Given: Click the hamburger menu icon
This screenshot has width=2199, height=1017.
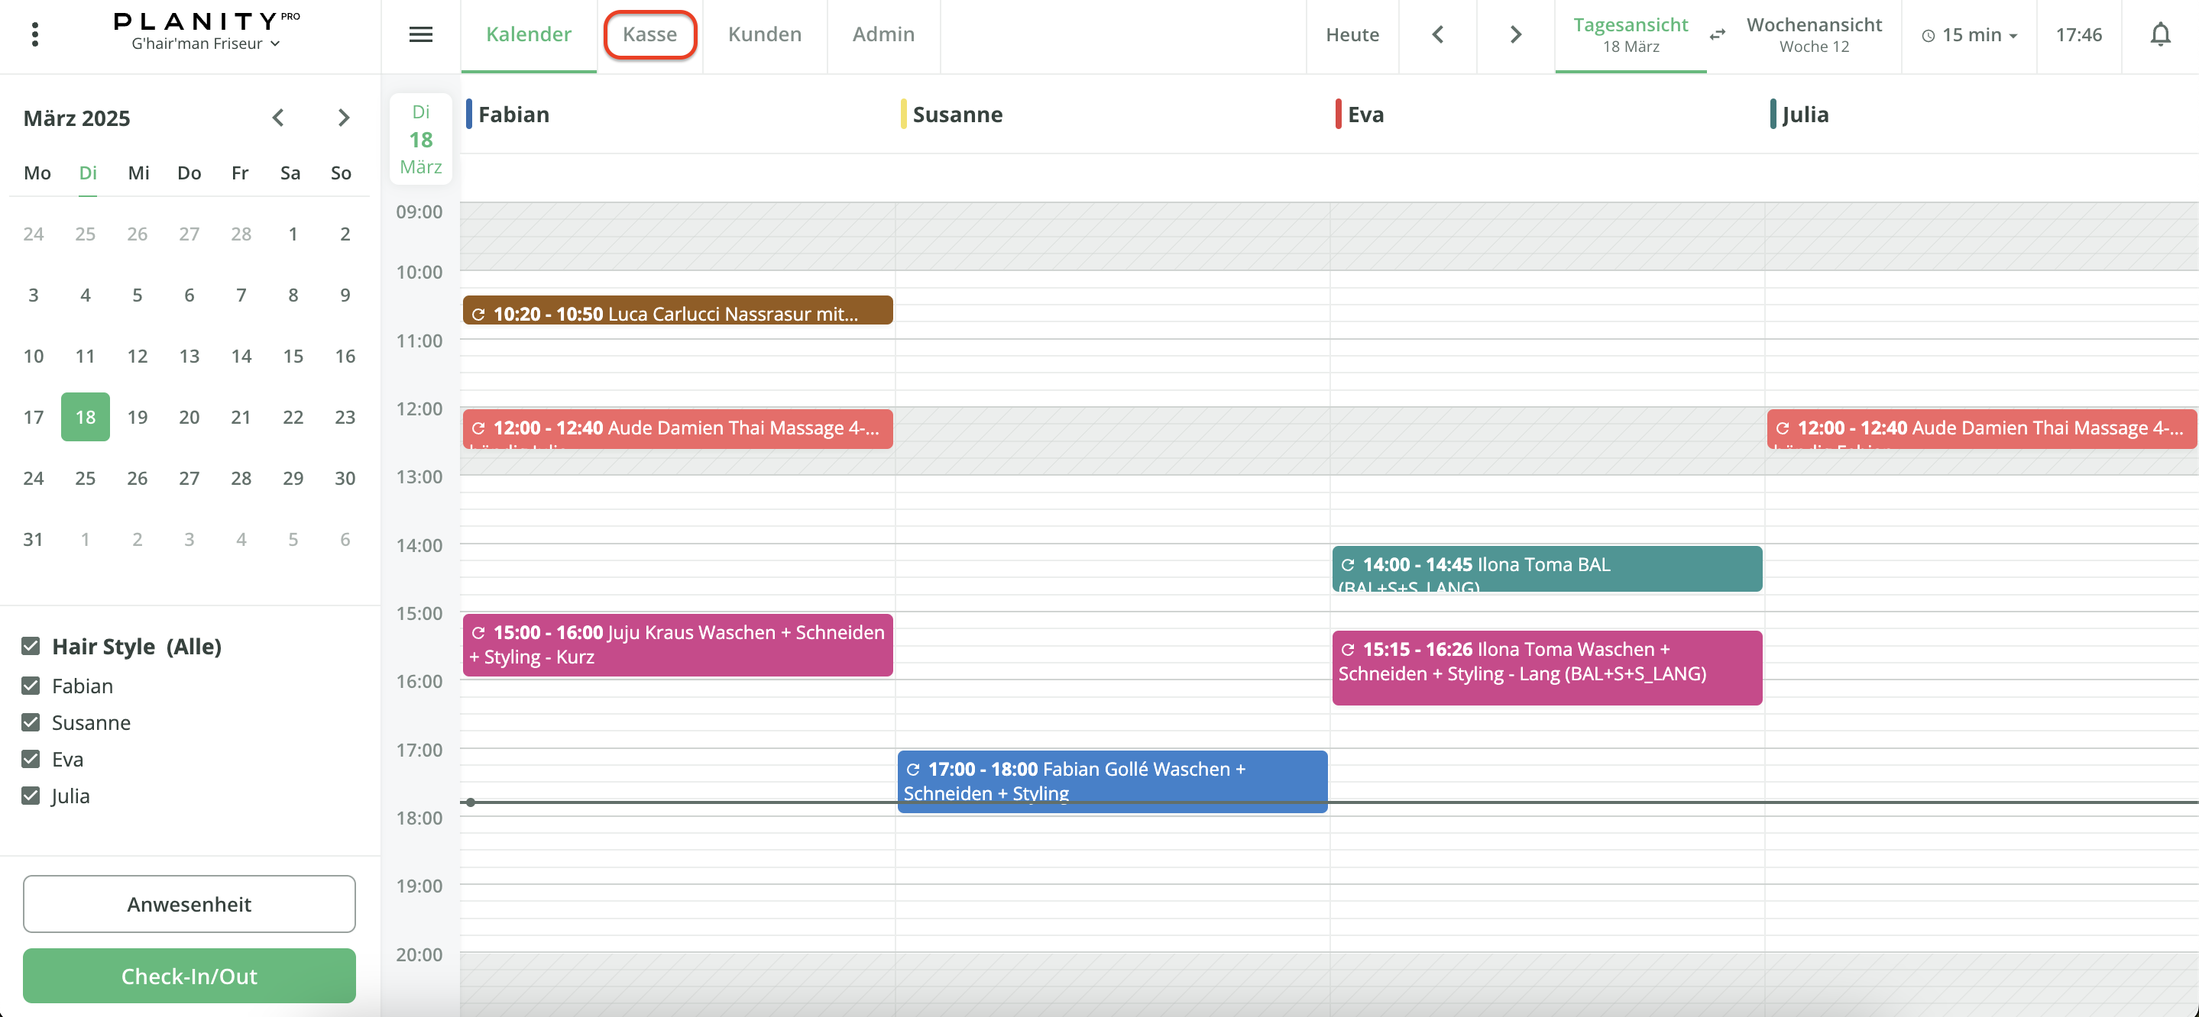Looking at the screenshot, I should (421, 34).
